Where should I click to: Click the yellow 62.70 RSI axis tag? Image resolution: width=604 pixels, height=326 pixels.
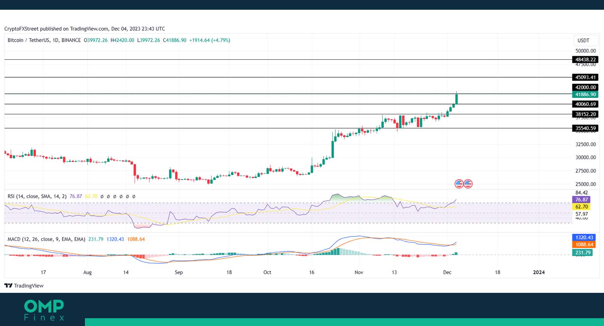pos(581,207)
